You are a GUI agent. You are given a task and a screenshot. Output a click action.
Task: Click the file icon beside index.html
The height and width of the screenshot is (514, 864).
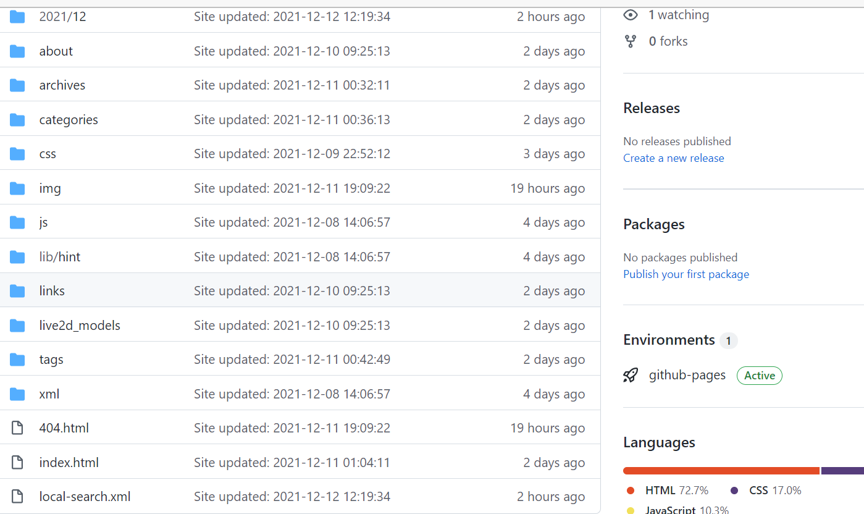click(17, 463)
